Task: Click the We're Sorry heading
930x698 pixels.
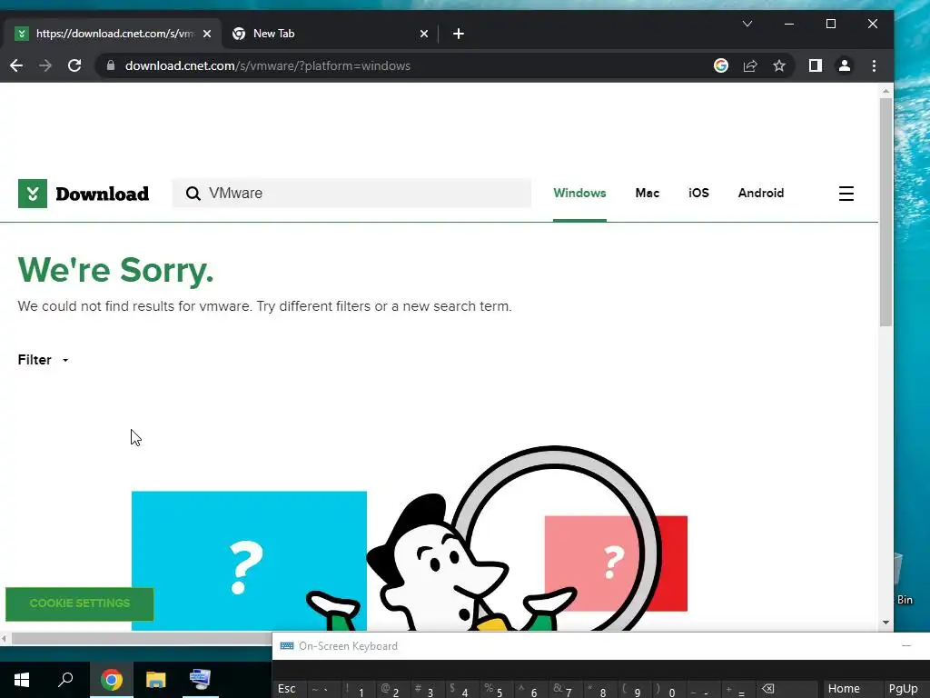Action: (115, 270)
